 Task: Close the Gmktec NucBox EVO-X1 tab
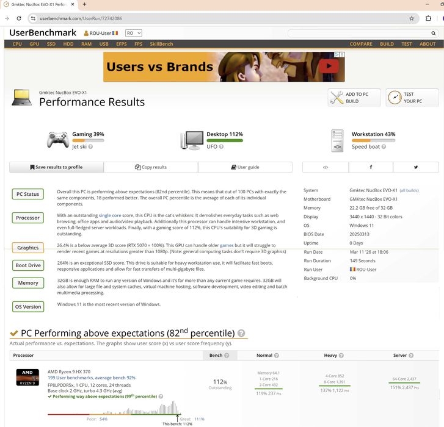(x=73, y=4)
